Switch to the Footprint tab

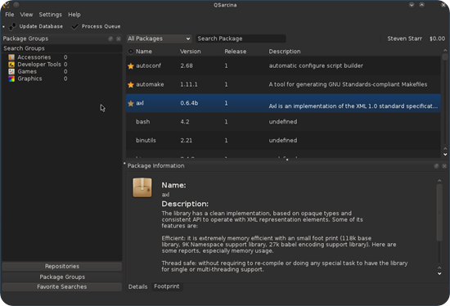click(x=167, y=286)
